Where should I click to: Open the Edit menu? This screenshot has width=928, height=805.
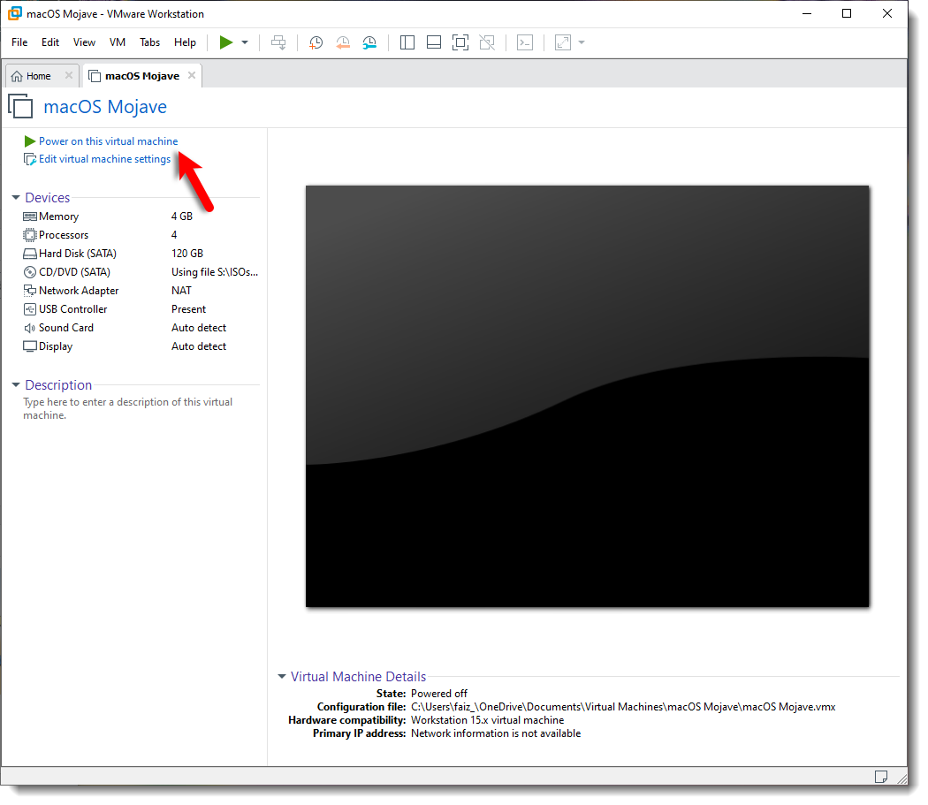50,42
